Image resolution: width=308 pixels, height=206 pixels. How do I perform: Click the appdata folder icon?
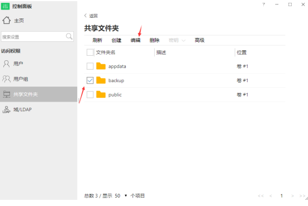[x=101, y=66]
